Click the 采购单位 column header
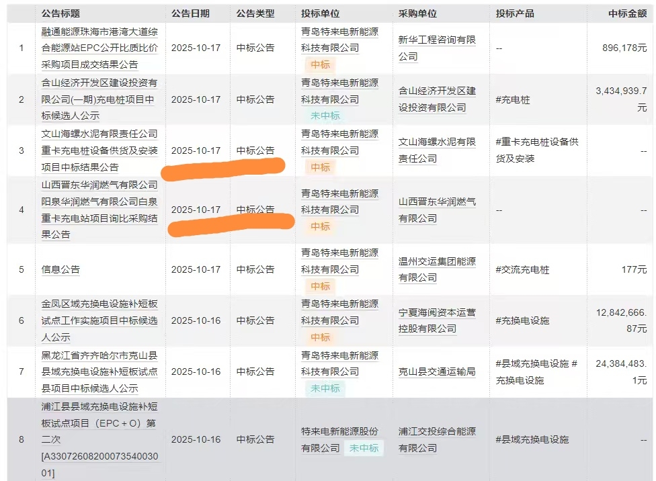The width and height of the screenshot is (656, 481). coord(417,13)
